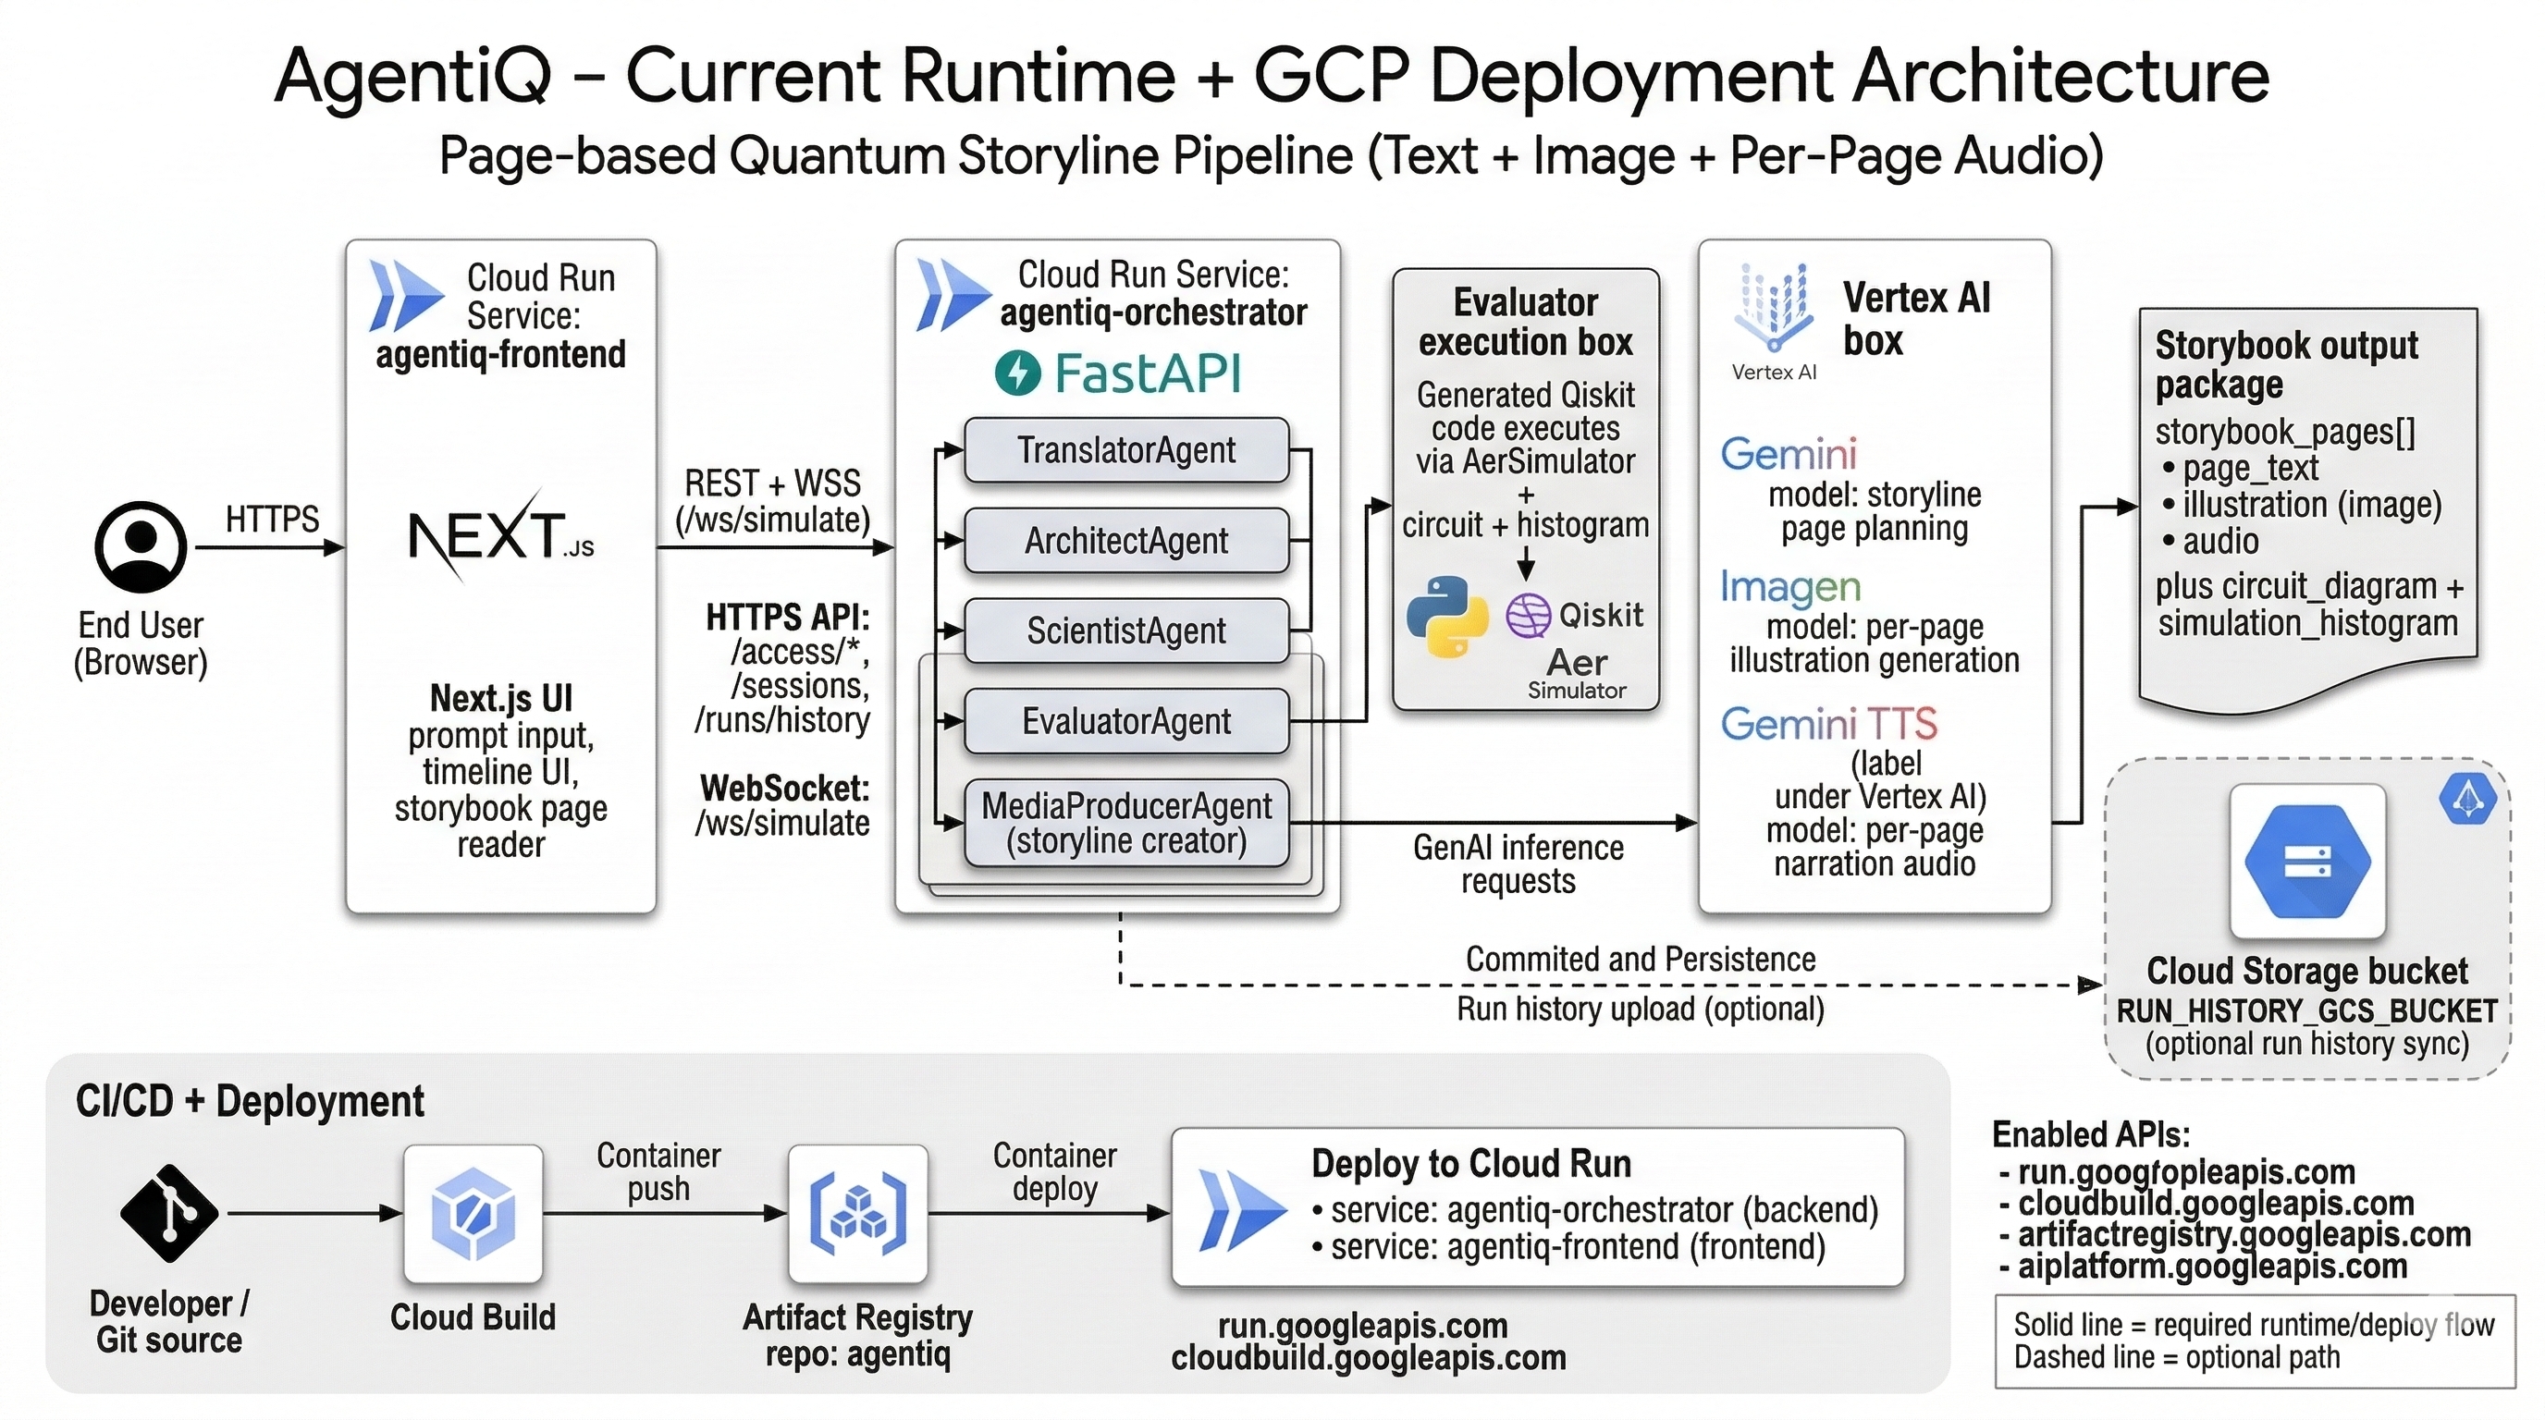Select the ScientistAgent box
2545x1420 pixels.
pyautogui.click(x=1126, y=631)
